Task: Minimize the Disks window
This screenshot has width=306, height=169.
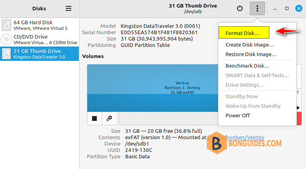Action: coord(275,9)
